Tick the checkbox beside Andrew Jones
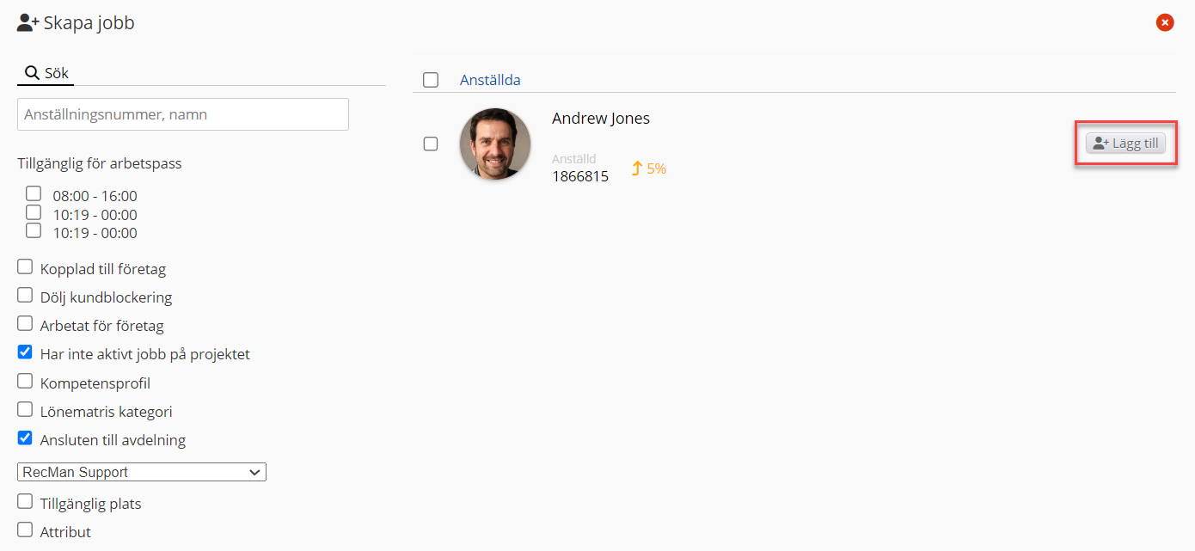This screenshot has height=551, width=1195. pos(431,144)
